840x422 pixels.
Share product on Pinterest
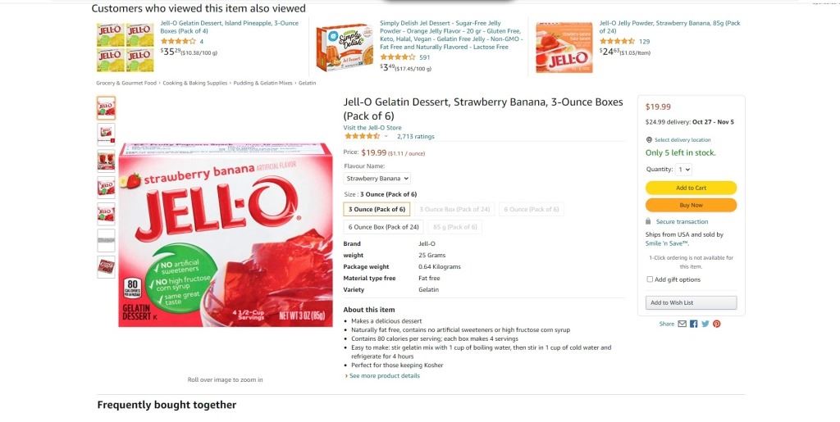pos(716,324)
